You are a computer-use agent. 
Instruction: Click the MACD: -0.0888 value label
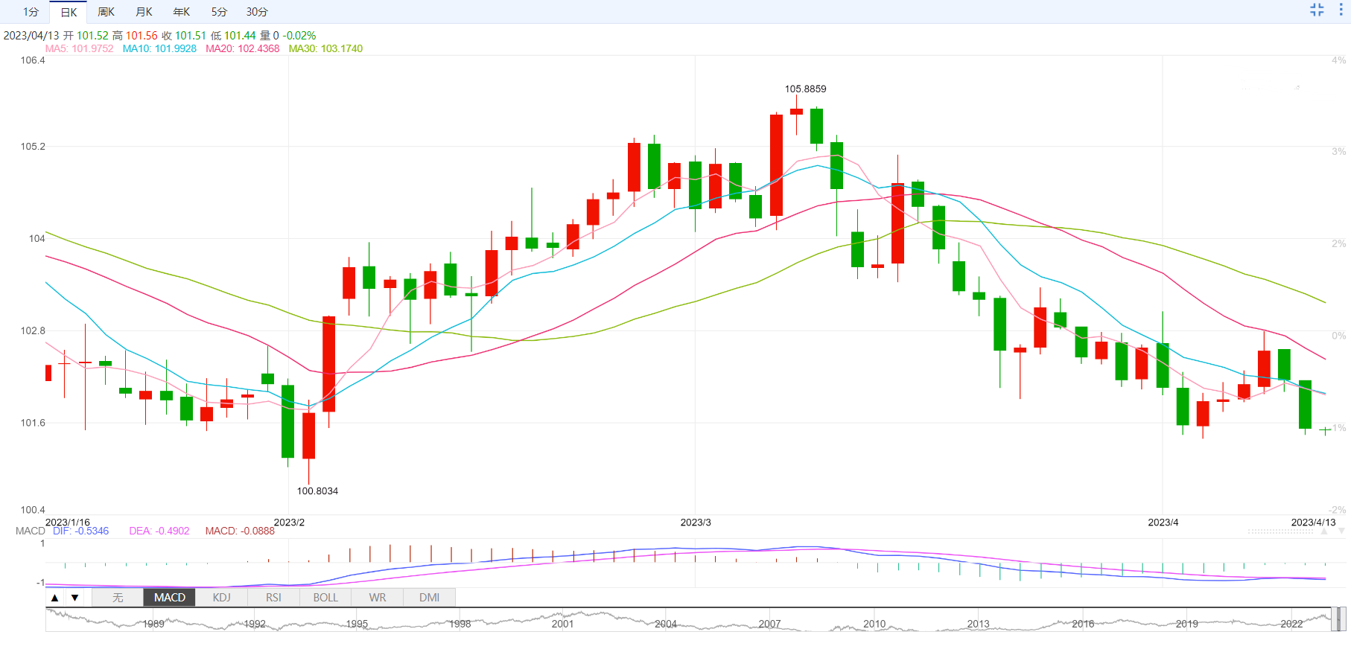click(240, 531)
